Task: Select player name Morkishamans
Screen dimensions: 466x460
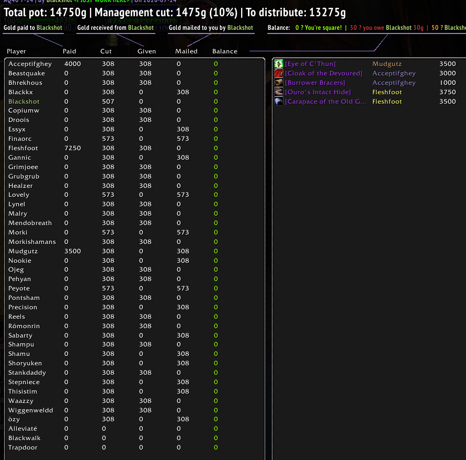Action: pyautogui.click(x=32, y=242)
